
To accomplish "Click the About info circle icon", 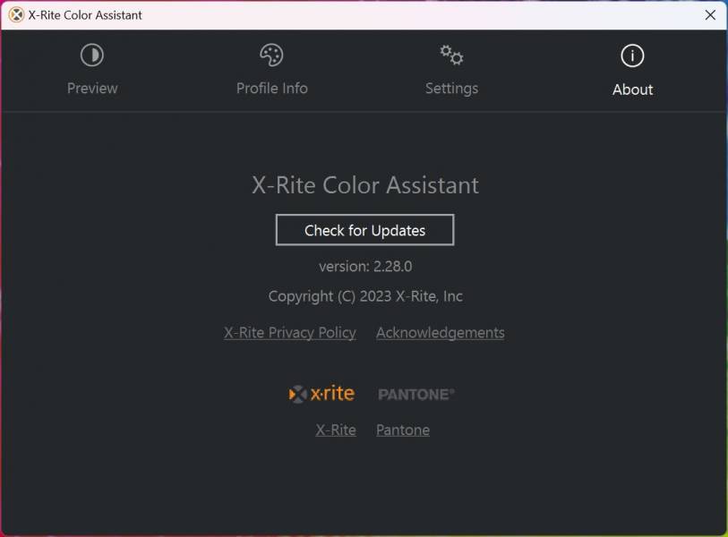I will tap(632, 55).
